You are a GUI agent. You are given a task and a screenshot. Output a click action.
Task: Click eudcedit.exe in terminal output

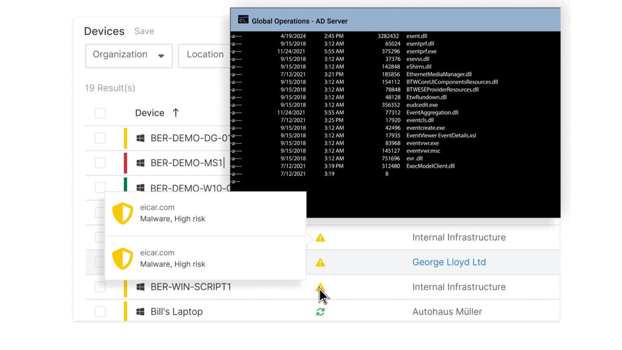click(x=422, y=105)
